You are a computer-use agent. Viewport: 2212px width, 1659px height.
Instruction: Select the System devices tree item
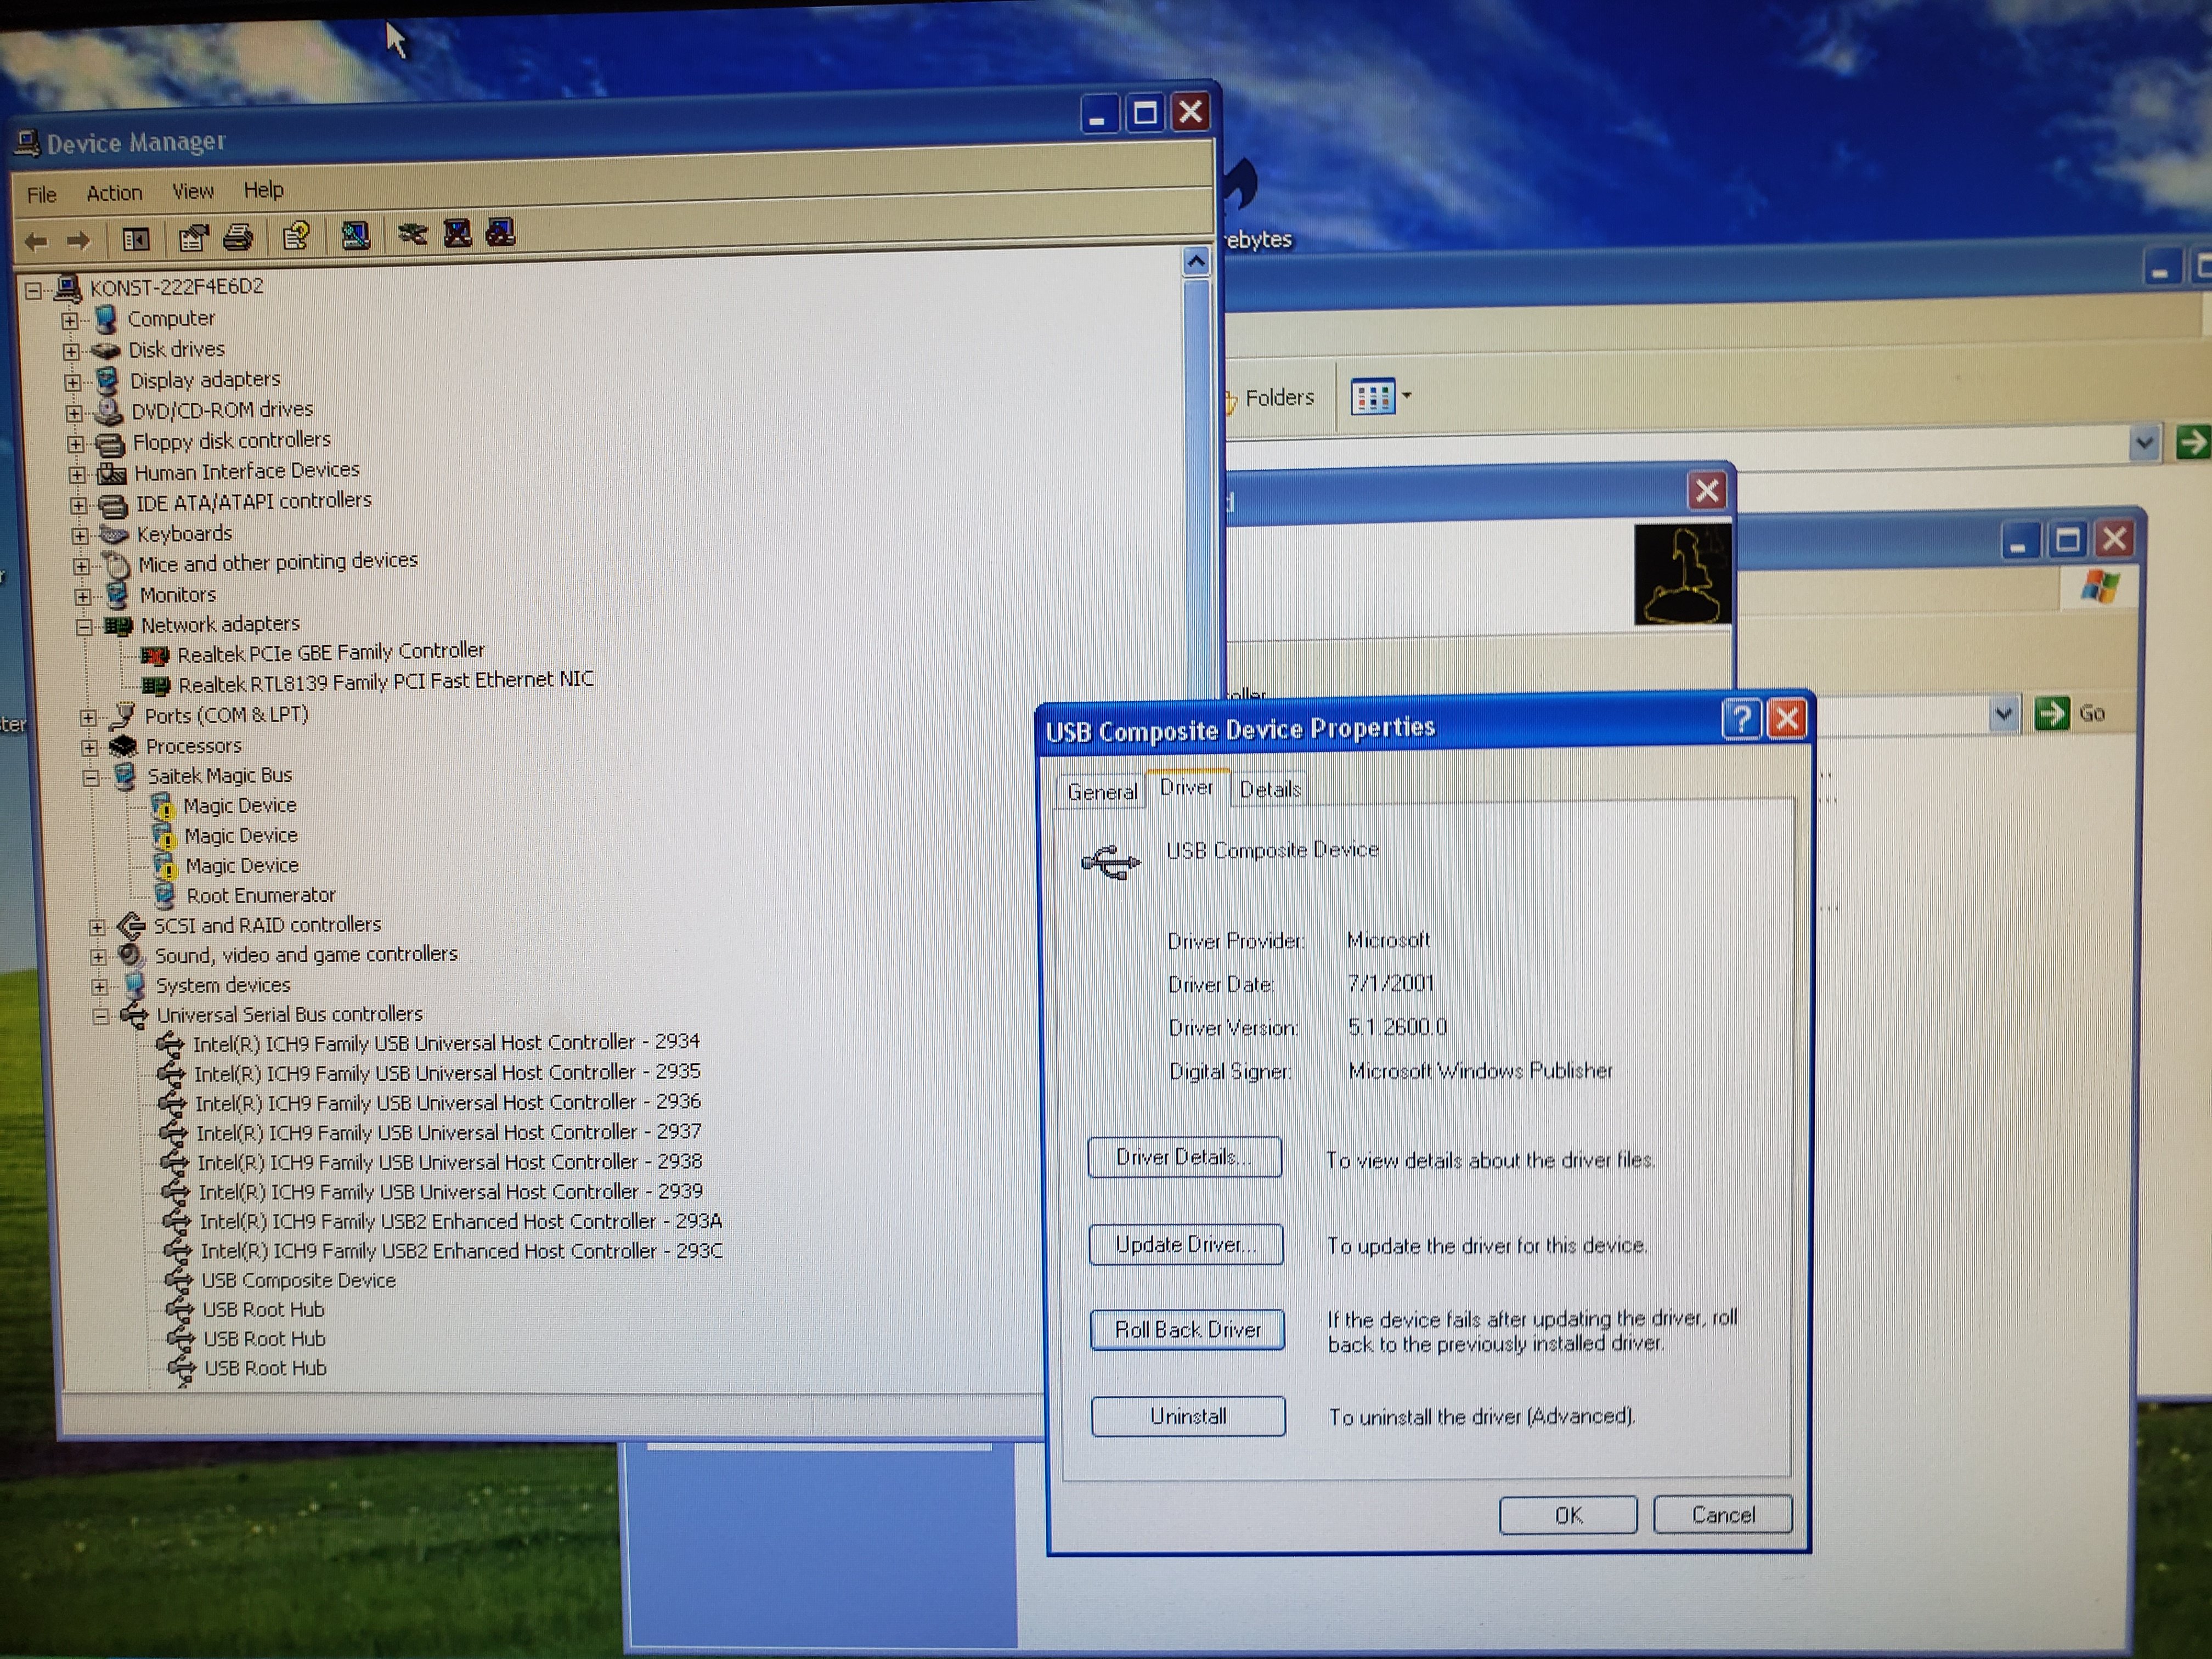tap(223, 986)
